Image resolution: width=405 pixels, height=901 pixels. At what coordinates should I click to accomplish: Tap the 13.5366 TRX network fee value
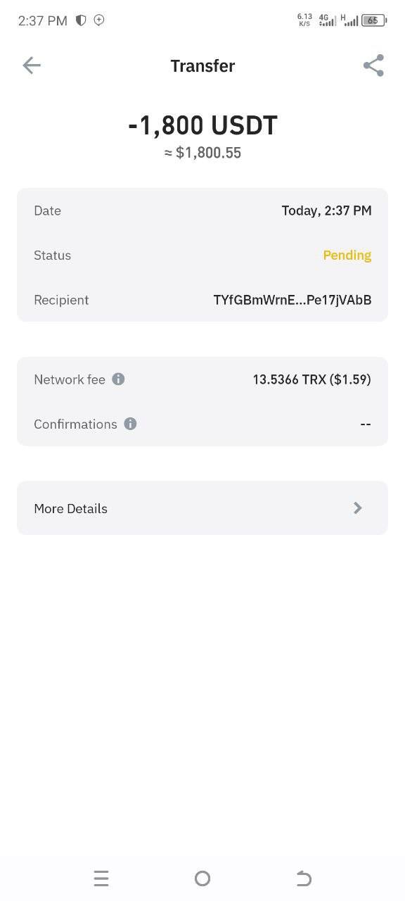(312, 379)
